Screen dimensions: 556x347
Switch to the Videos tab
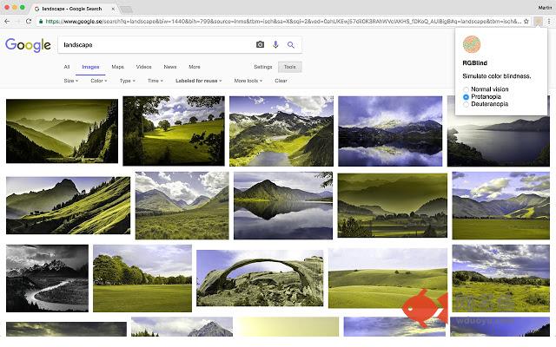point(143,67)
